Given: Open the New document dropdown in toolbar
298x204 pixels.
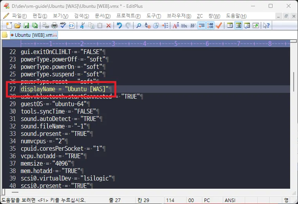Looking at the screenshot, I should click(x=9, y=25).
